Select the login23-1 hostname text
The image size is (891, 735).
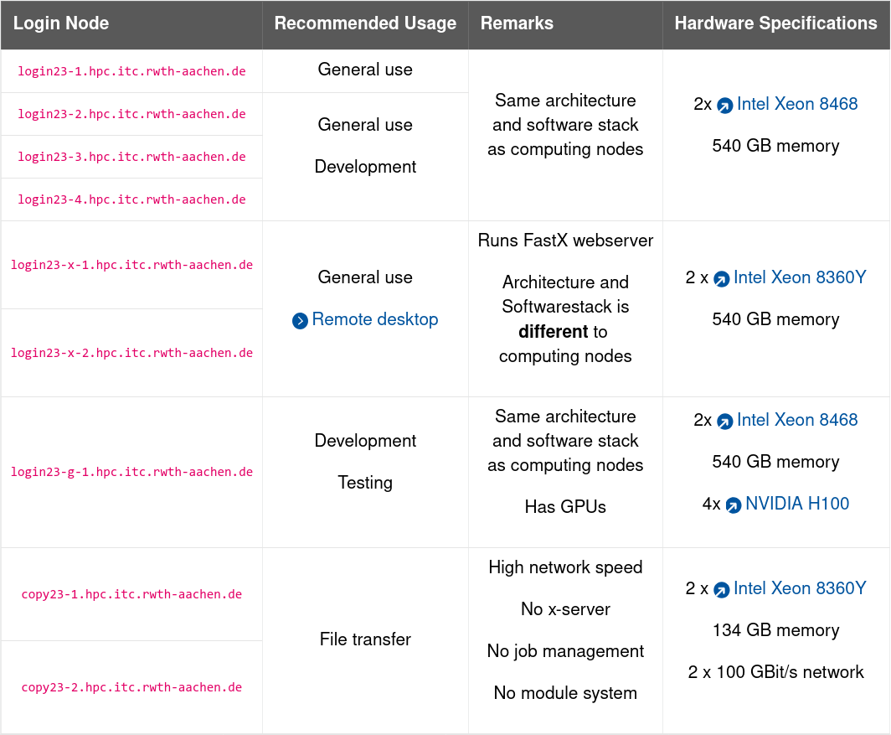point(131,70)
